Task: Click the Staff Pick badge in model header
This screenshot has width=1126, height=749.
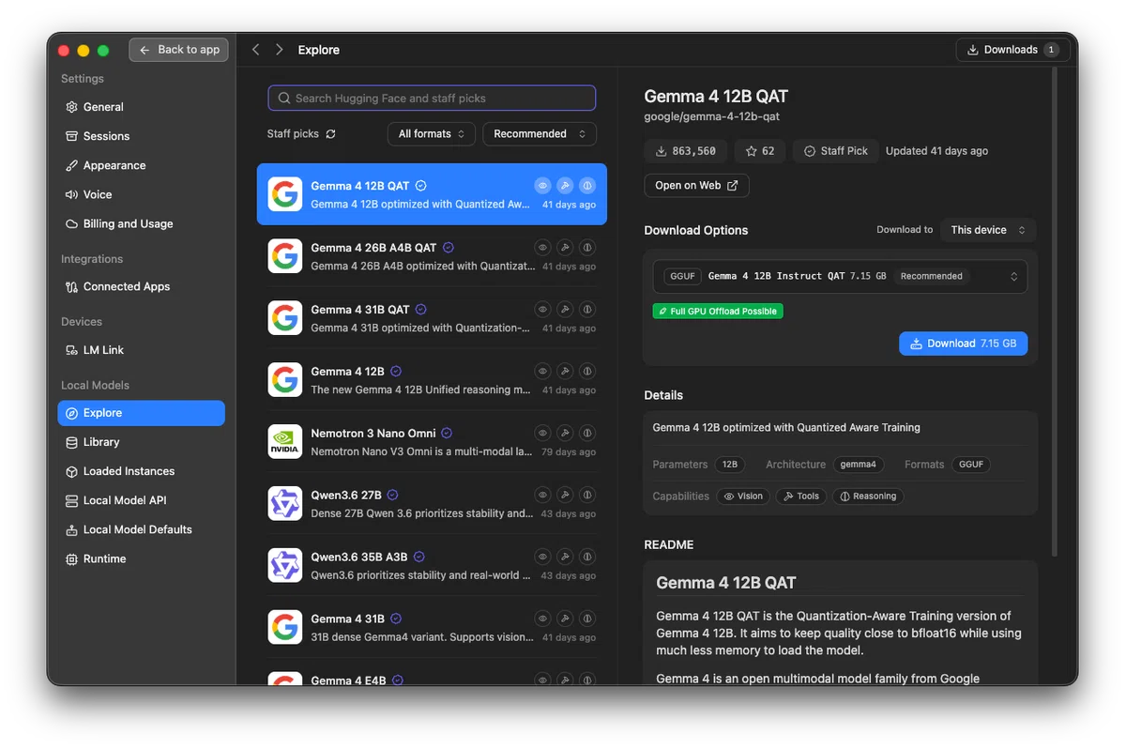Action: tap(836, 151)
